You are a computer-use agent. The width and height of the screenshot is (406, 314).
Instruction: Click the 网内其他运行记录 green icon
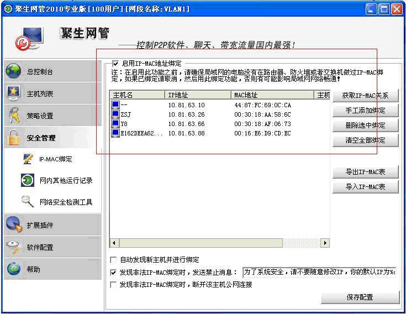(27, 181)
